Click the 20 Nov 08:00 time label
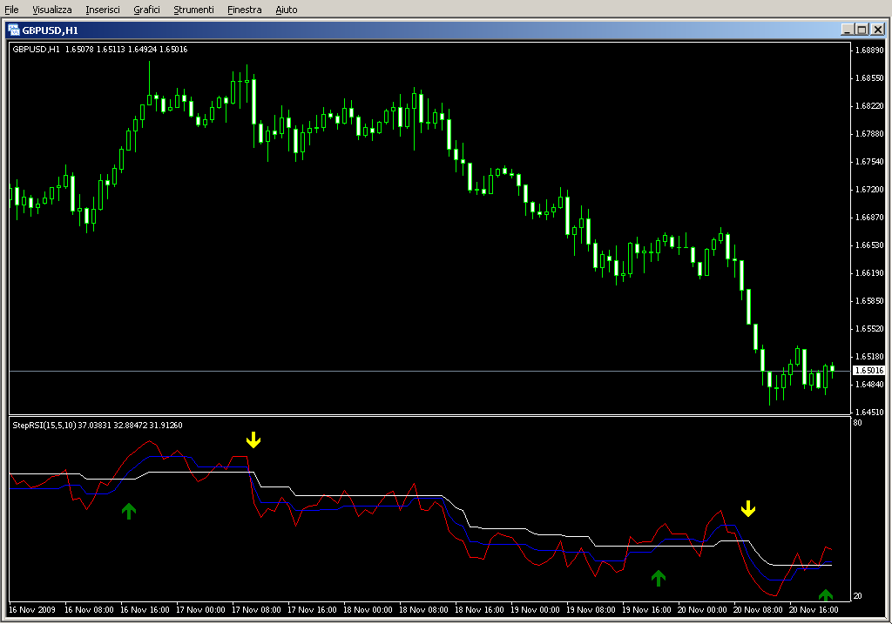892x624 pixels. point(758,610)
